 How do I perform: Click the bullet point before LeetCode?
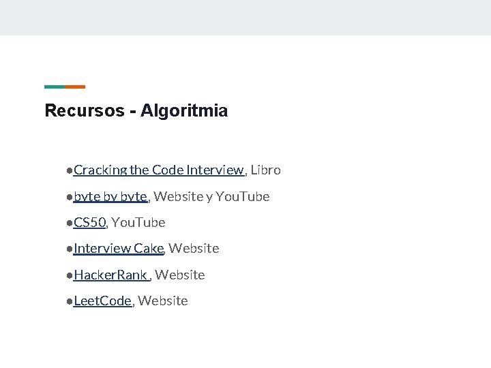click(70, 301)
